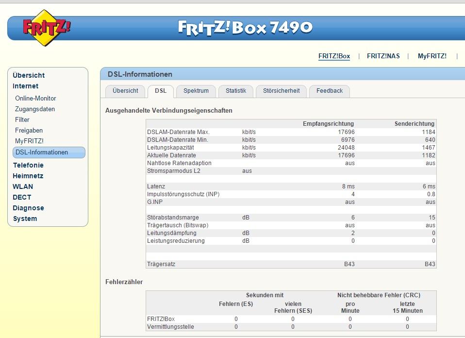465x338 pixels.
Task: Open the Störsicherheit tab
Action: (x=281, y=91)
